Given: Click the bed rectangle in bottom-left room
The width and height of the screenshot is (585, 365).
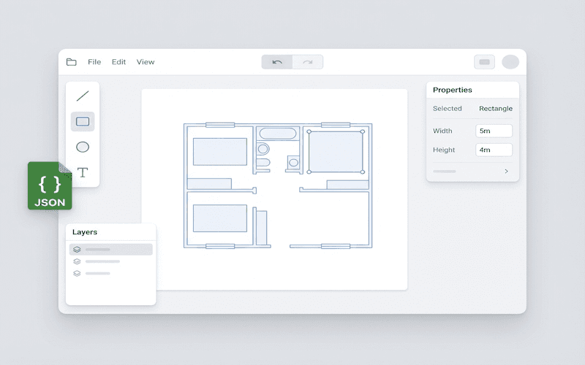Looking at the screenshot, I should pyautogui.click(x=220, y=218).
